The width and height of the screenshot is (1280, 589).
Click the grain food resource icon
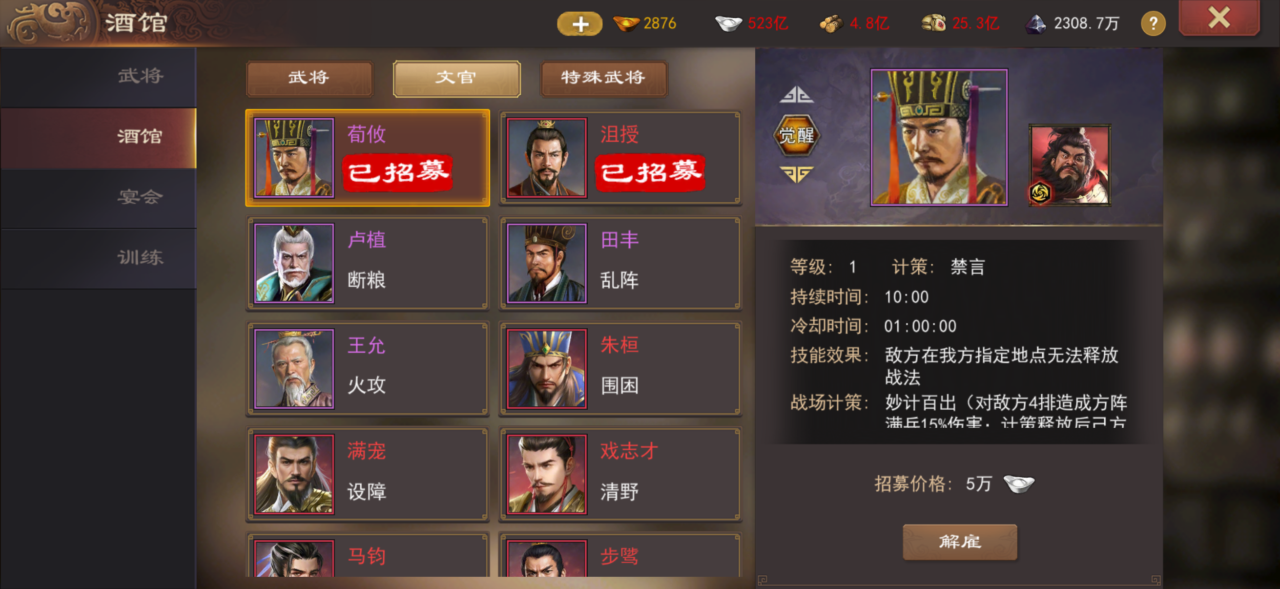click(x=934, y=23)
